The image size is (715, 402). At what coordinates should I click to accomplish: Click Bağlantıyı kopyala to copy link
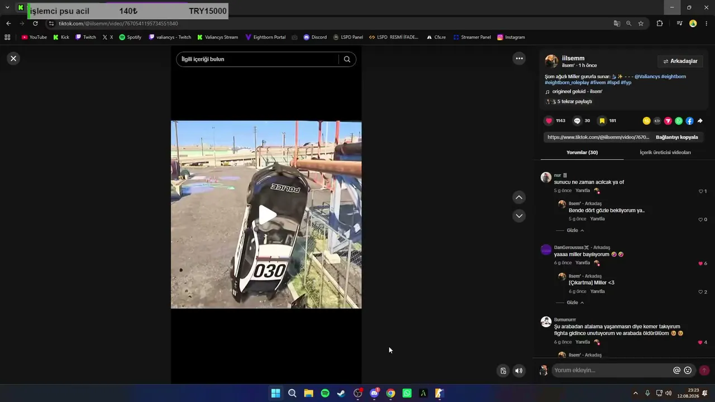point(676,137)
